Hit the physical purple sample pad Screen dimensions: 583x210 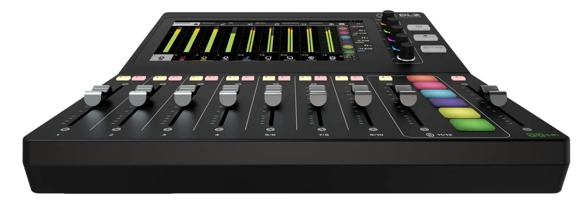(x=448, y=103)
